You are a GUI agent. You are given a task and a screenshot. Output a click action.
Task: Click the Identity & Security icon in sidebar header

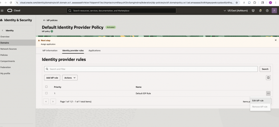(x=1, y=20)
